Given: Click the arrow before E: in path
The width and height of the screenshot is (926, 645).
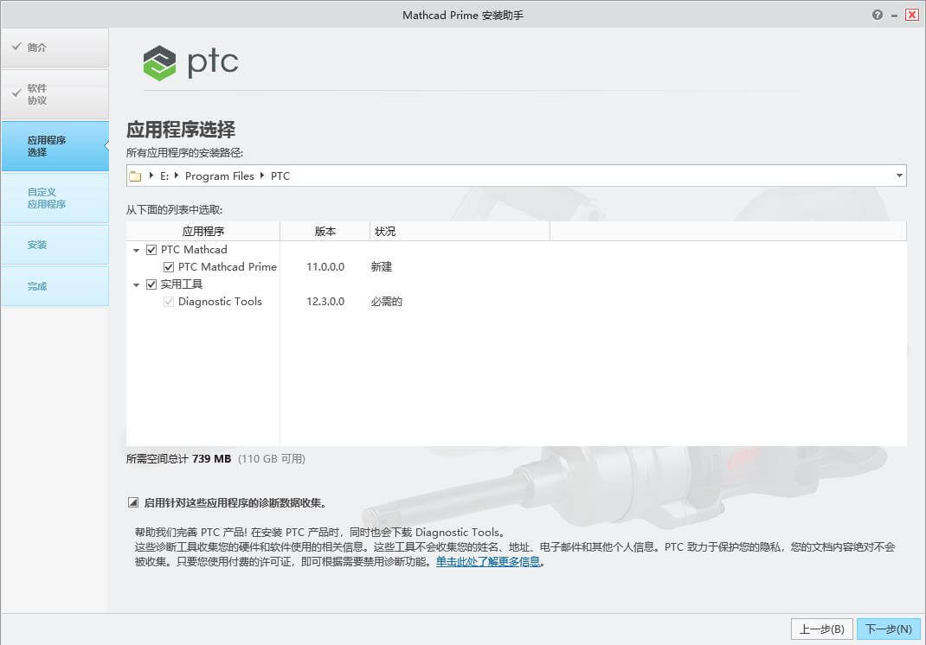Looking at the screenshot, I should 151,176.
